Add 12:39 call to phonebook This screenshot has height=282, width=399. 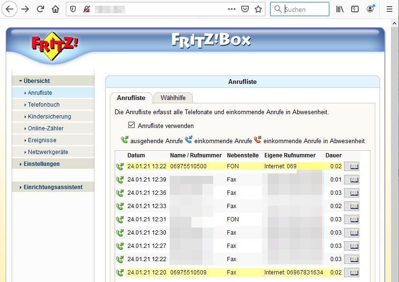click(352, 180)
